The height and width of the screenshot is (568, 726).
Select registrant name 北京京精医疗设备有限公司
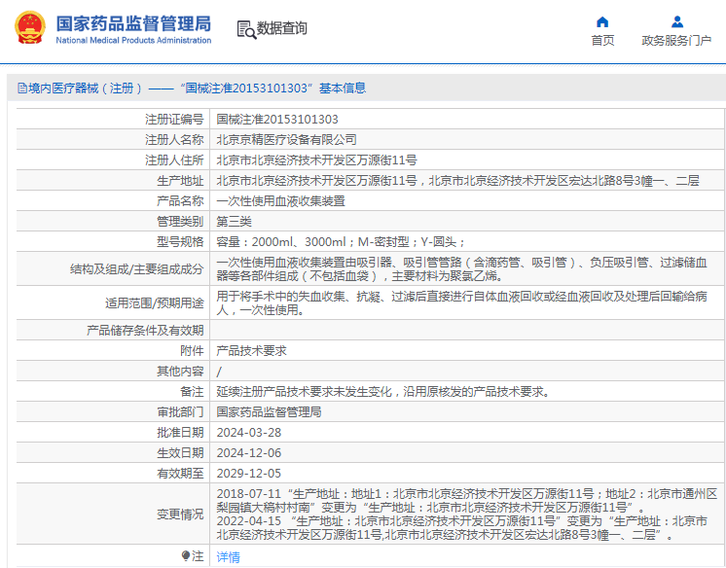[286, 140]
